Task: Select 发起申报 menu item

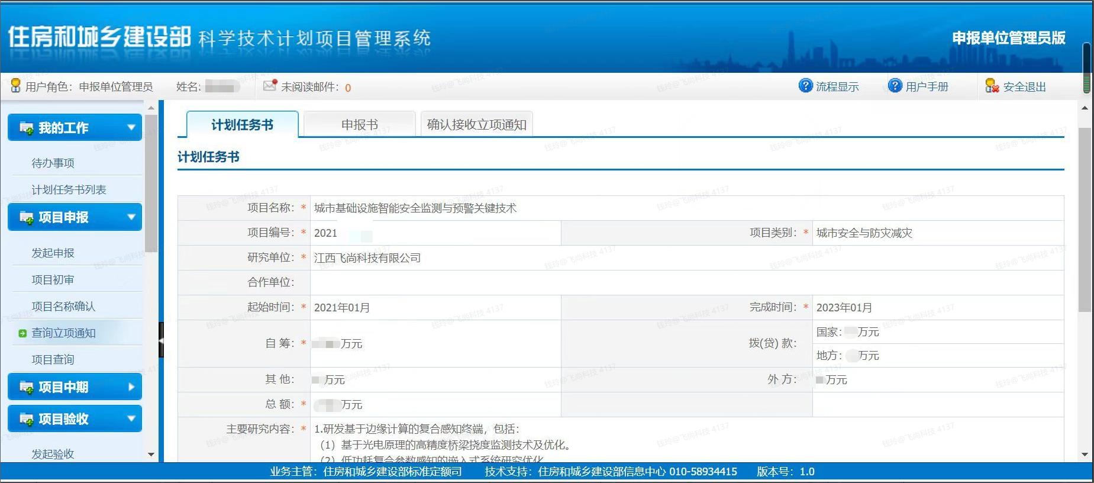Action: (53, 253)
